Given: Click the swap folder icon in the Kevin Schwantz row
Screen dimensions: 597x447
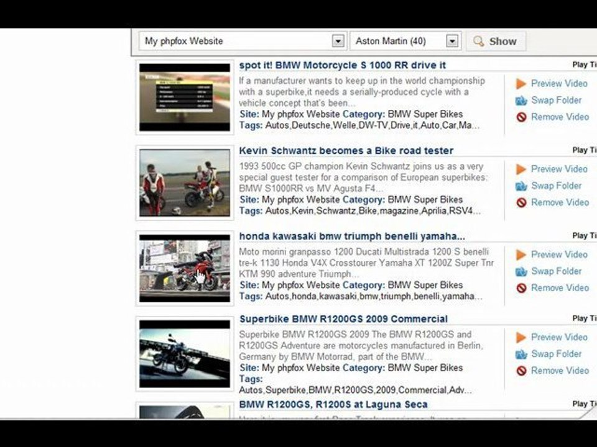Looking at the screenshot, I should (x=521, y=186).
